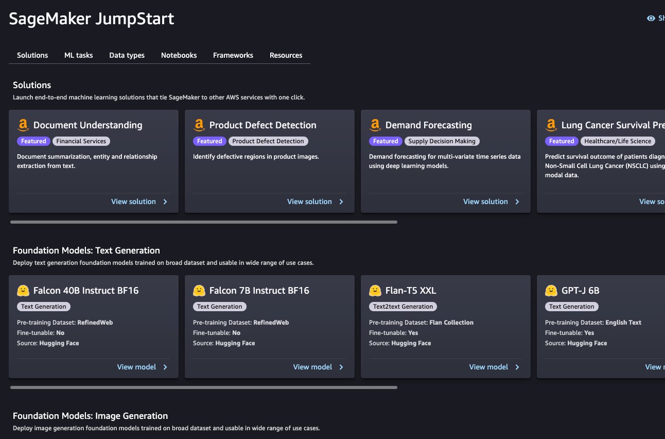Click Hugging Face emoji on Flan-T5 XXL card
This screenshot has height=439, width=665.
[x=375, y=291]
